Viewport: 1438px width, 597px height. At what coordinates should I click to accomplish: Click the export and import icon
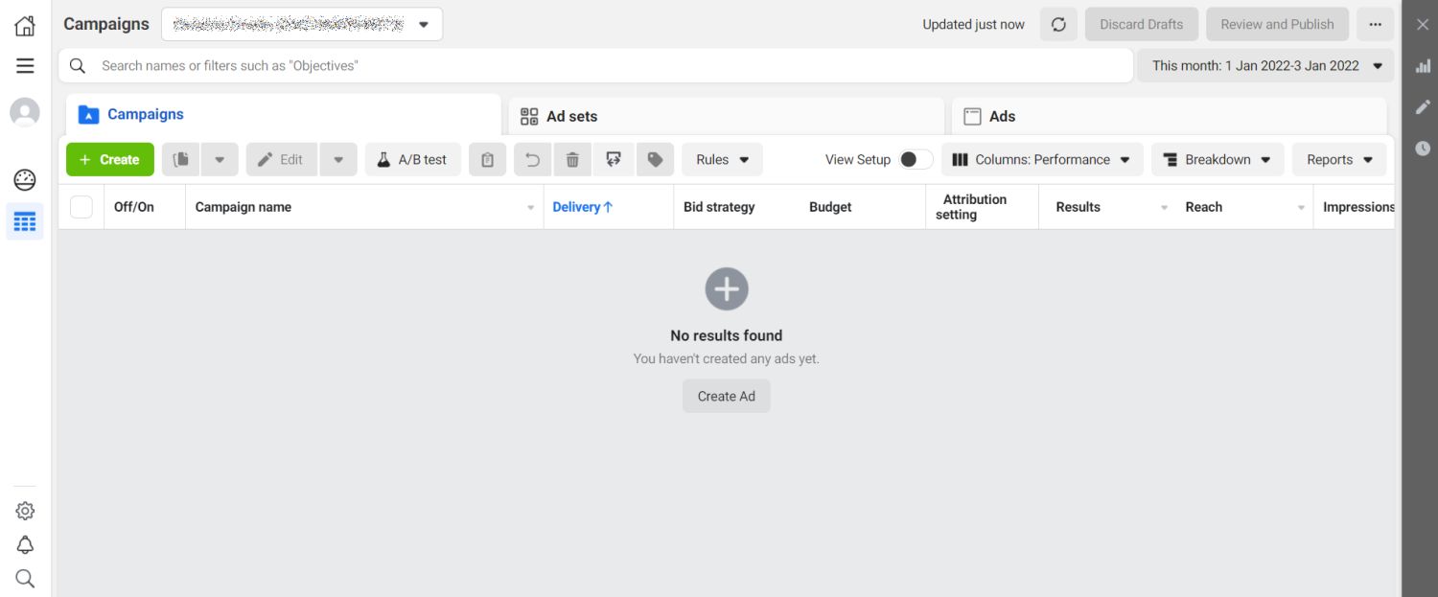pos(614,159)
